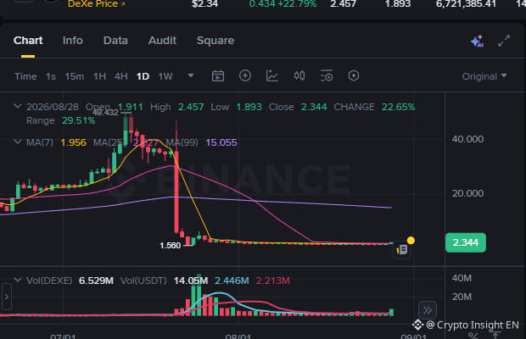Image resolution: width=526 pixels, height=339 pixels.
Task: Click the Crypto Insight EN watermark handle
Action: (x=473, y=325)
